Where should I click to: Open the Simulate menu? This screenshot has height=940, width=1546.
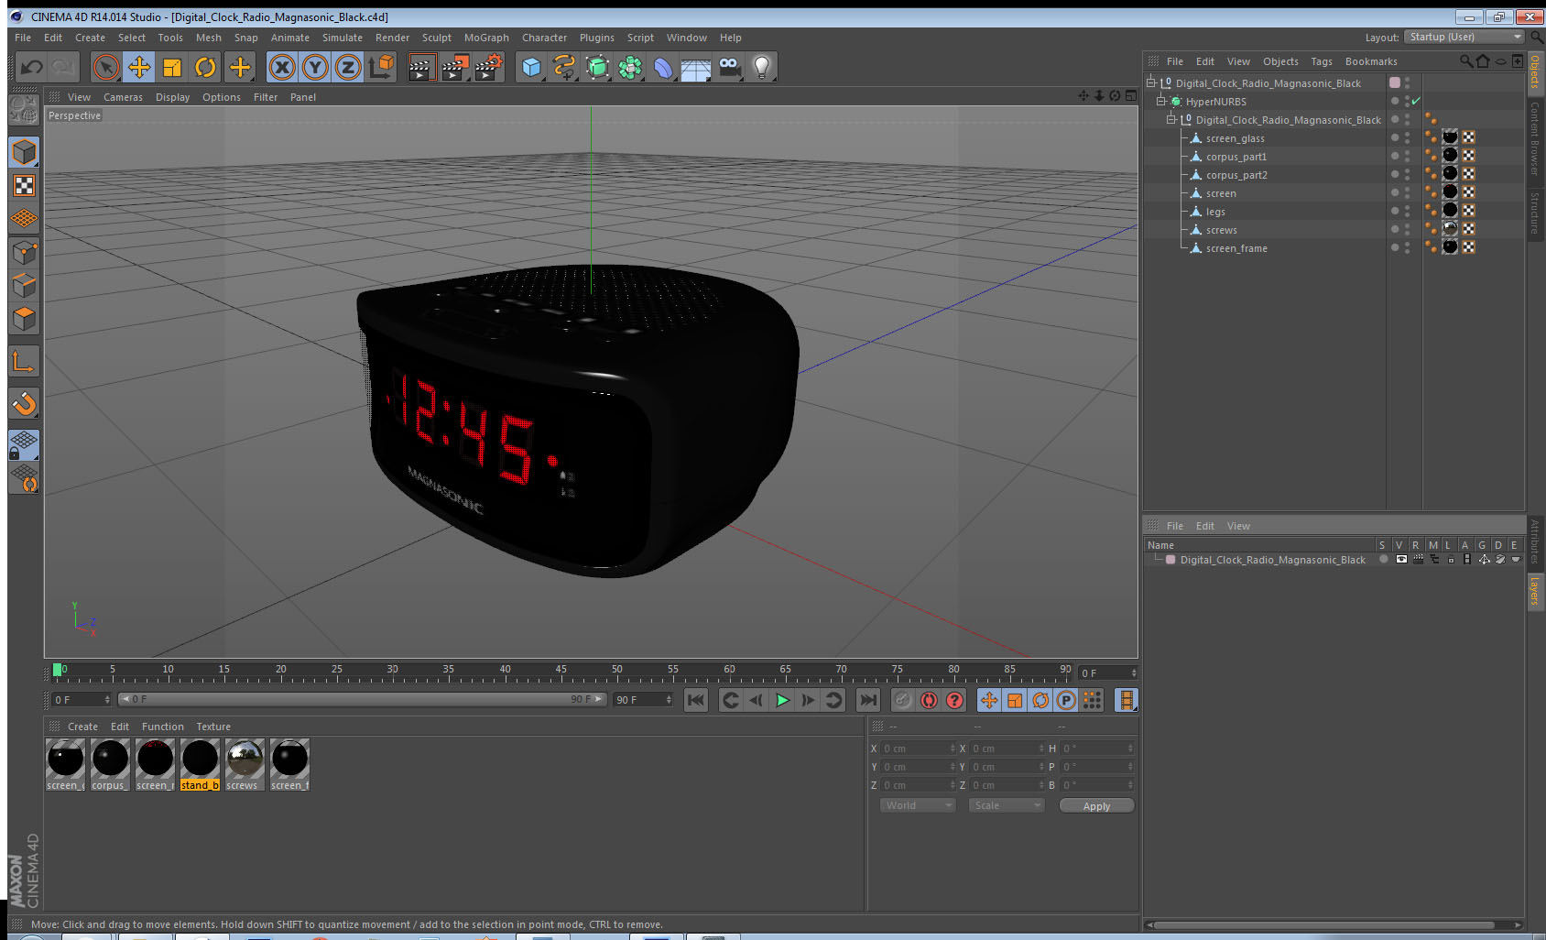tap(343, 38)
